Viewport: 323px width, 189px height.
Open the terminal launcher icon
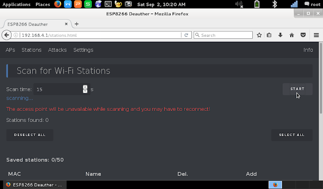coord(108,4)
